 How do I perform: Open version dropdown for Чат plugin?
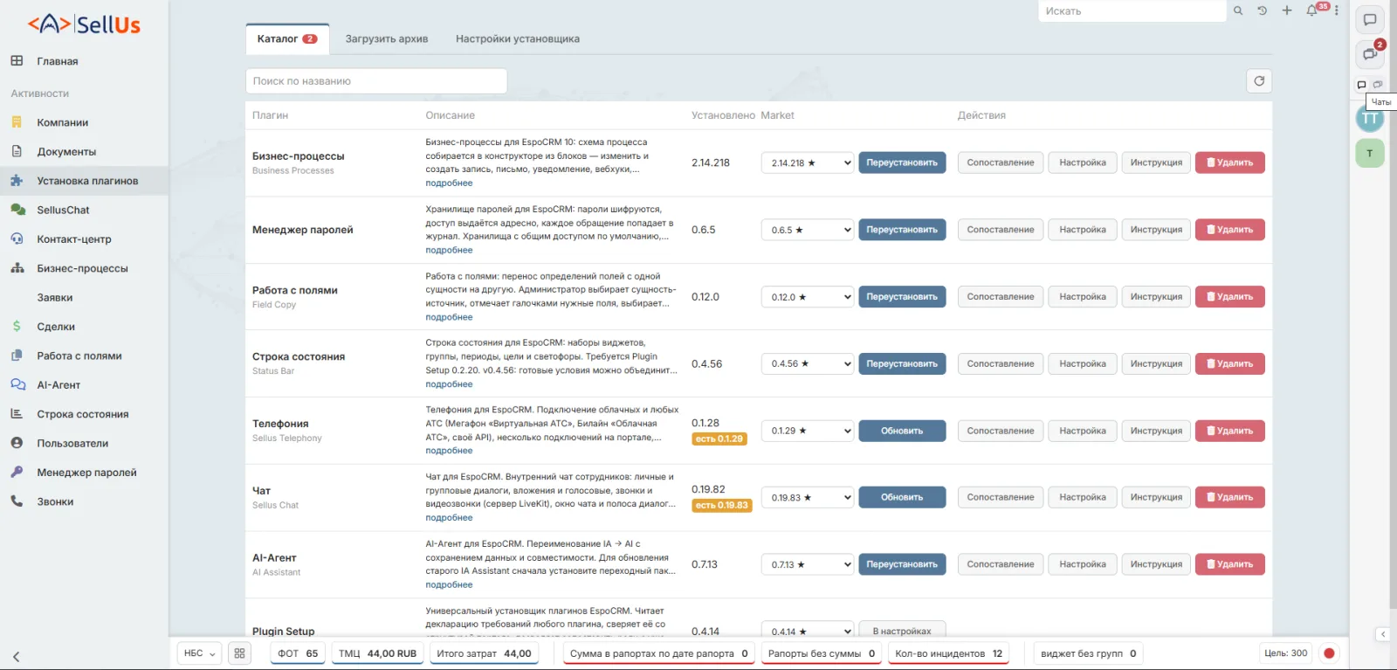click(807, 498)
